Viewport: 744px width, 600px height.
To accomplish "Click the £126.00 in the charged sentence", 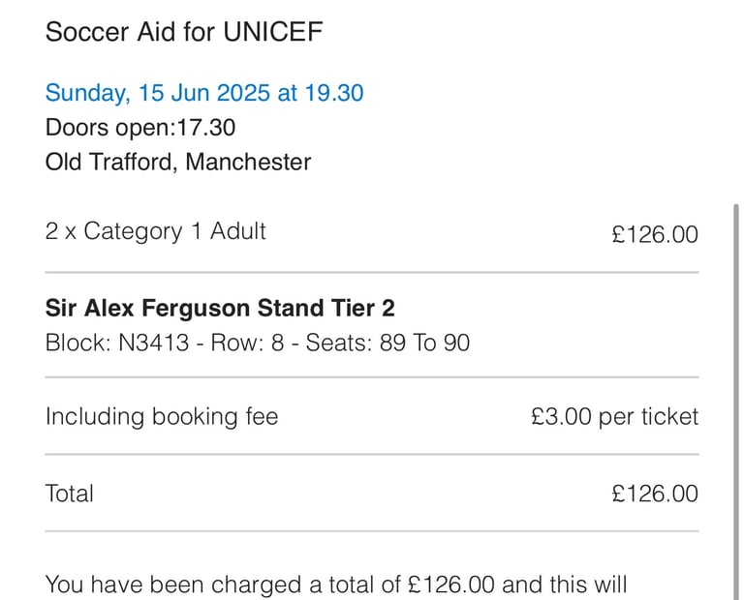I will coord(450,585).
